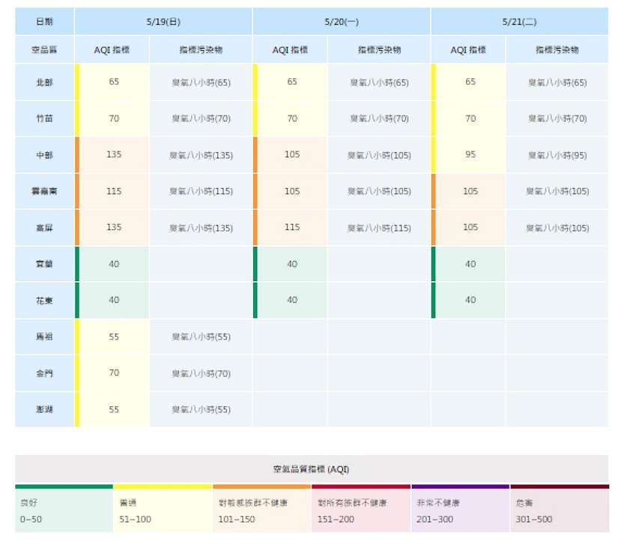Click the 5/19(日) date column header
Screen dimensions: 618x542
pos(163,22)
